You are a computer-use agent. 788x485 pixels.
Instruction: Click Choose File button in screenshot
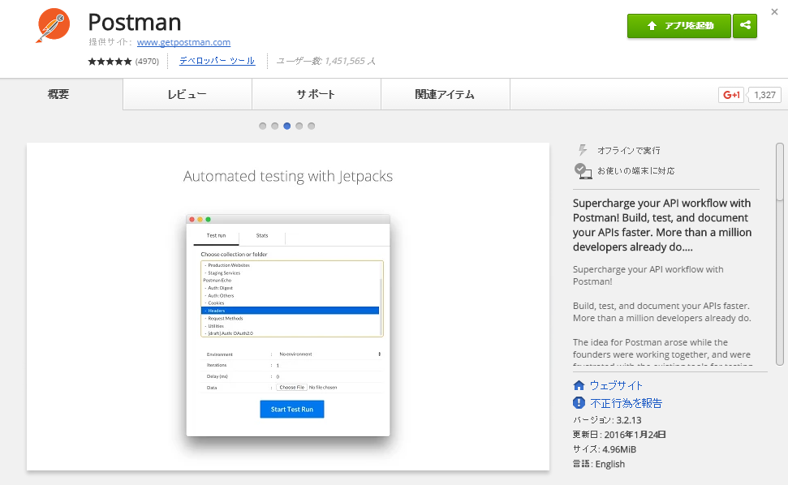tap(291, 387)
